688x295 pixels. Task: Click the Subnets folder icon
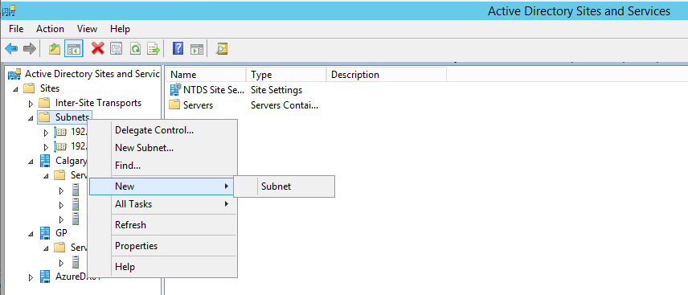click(x=44, y=117)
